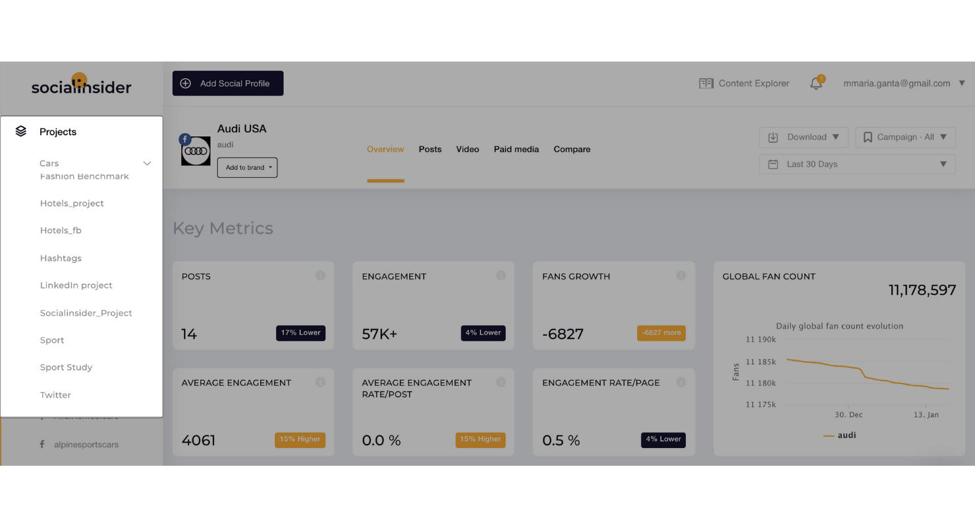
Task: Collapse the Cars project chevron
Action: click(x=147, y=163)
